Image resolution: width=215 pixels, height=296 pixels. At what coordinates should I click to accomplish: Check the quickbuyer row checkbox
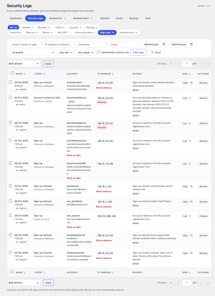click(10, 186)
